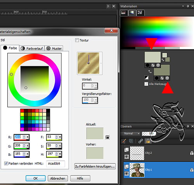Open the H value slider dropdown
Screen dimensions: 194x185
[x=60, y=154]
